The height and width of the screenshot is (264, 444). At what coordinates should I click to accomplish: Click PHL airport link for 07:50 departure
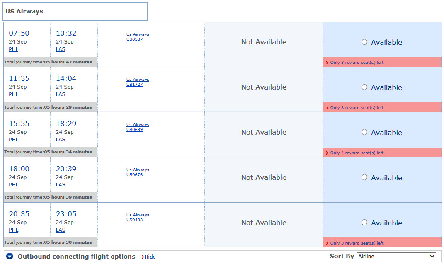coord(14,49)
